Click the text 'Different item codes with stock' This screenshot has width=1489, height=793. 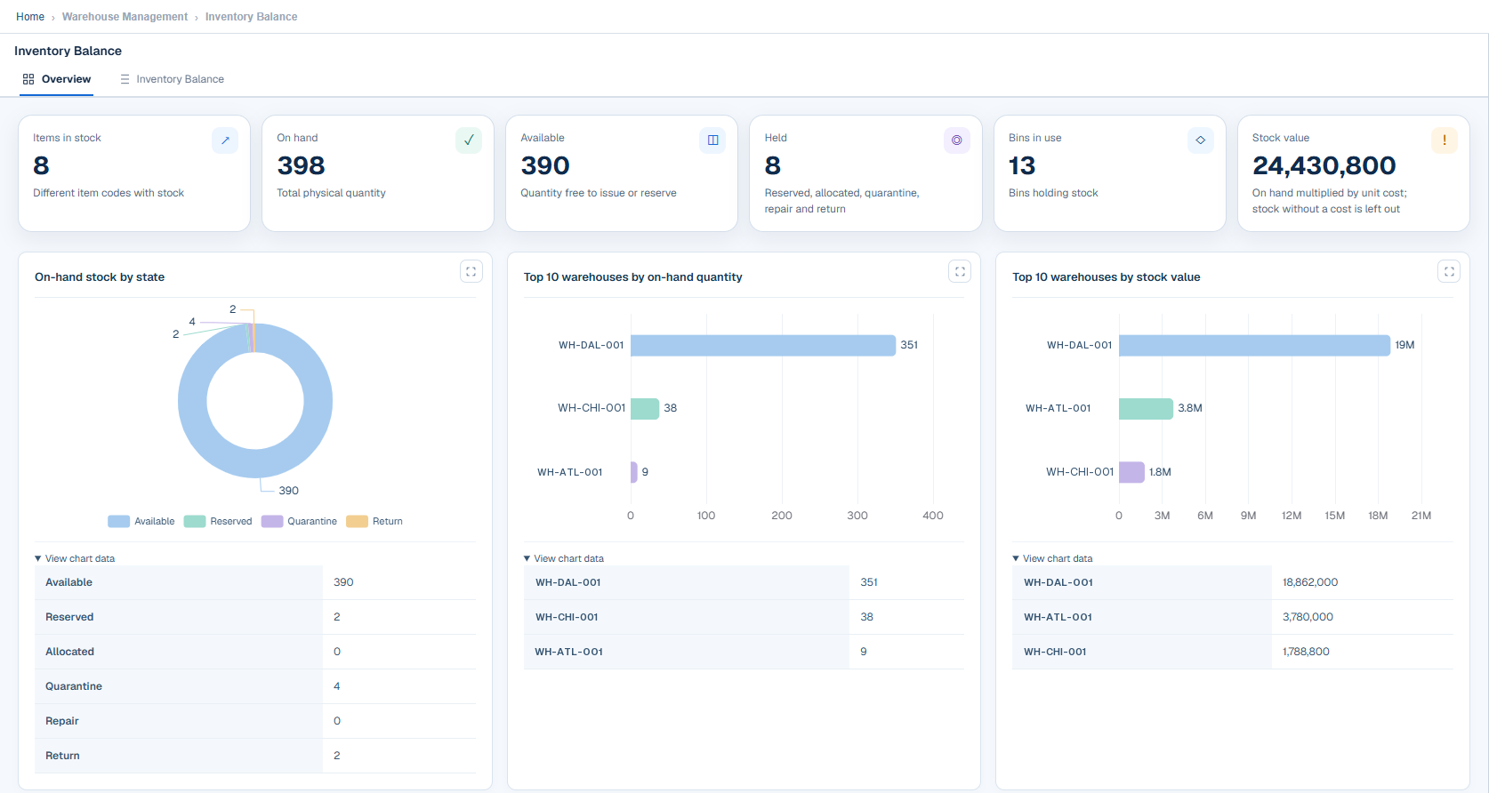coord(109,193)
